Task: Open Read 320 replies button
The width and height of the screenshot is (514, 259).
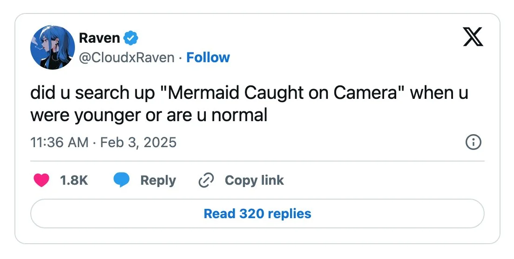Action: (257, 214)
